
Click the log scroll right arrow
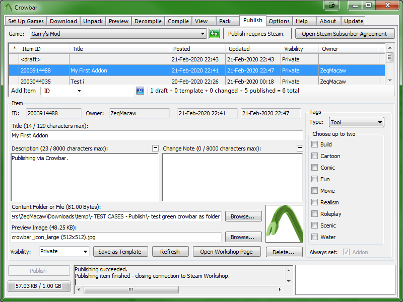tap(280, 289)
